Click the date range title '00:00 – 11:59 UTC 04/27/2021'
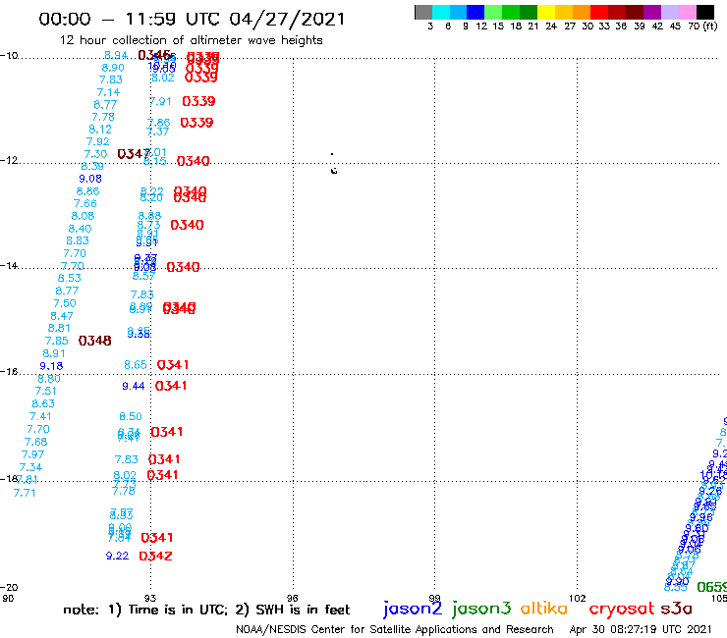The image size is (727, 638). click(x=192, y=19)
